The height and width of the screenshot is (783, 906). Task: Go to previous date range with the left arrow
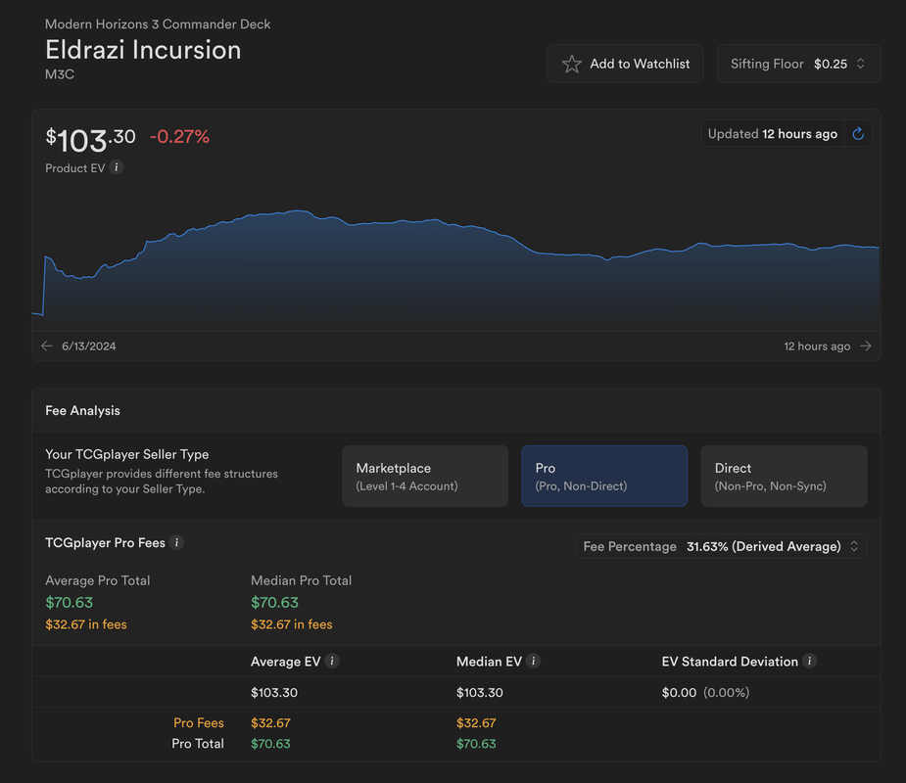47,345
